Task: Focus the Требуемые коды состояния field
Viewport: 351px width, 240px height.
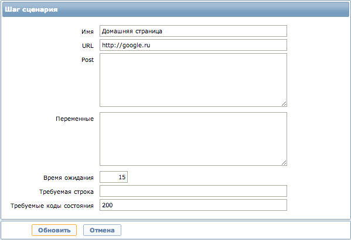Action: coord(193,205)
